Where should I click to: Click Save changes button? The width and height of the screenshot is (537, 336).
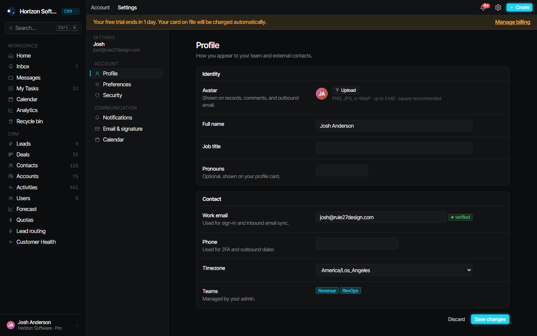pyautogui.click(x=490, y=319)
